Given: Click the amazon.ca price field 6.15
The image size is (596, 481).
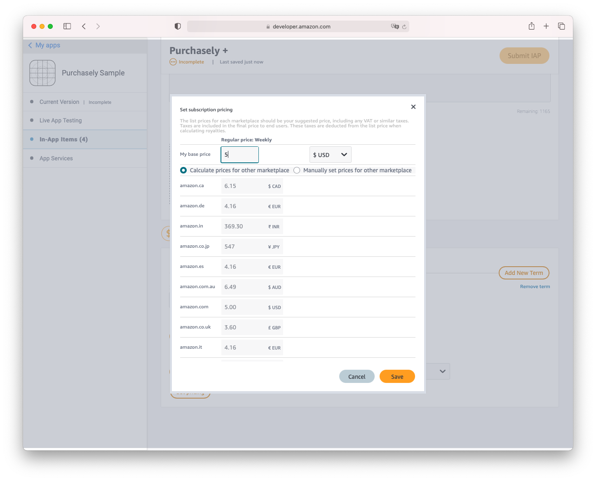Looking at the screenshot, I should (x=252, y=186).
